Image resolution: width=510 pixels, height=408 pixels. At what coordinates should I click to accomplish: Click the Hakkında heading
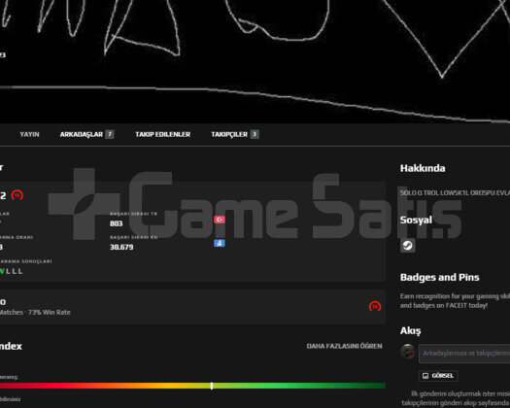click(423, 168)
